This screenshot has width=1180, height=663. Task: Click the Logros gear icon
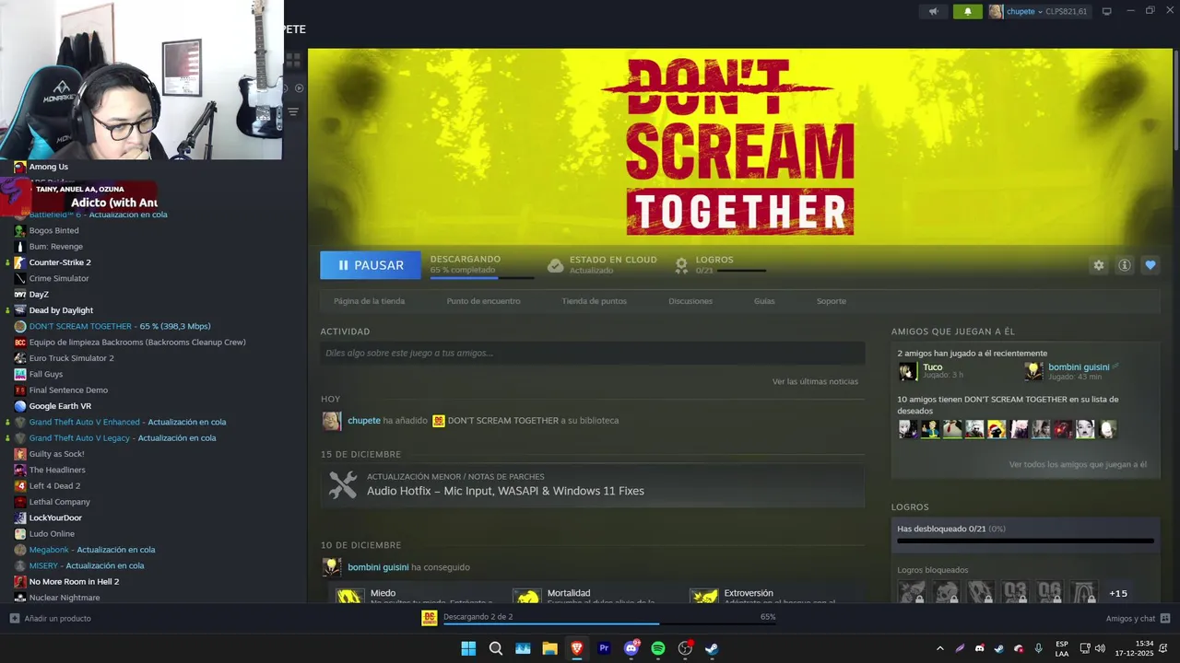(x=681, y=265)
